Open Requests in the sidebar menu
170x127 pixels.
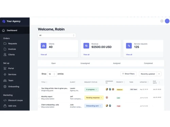pos(13,44)
